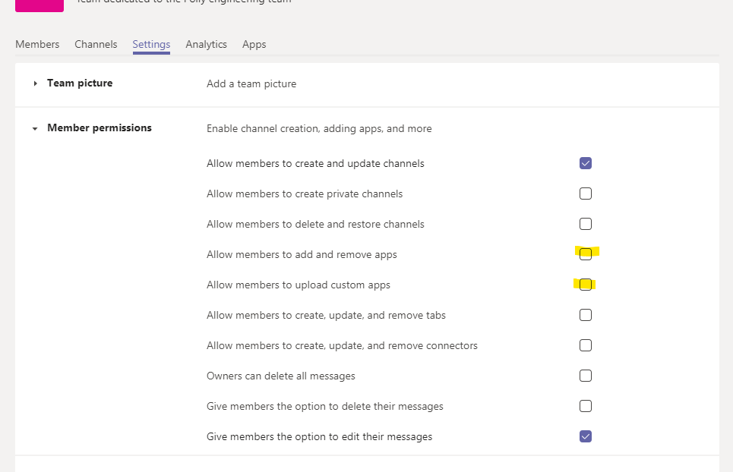
Task: Collapse the Member permissions section arrow
Action: click(x=35, y=129)
